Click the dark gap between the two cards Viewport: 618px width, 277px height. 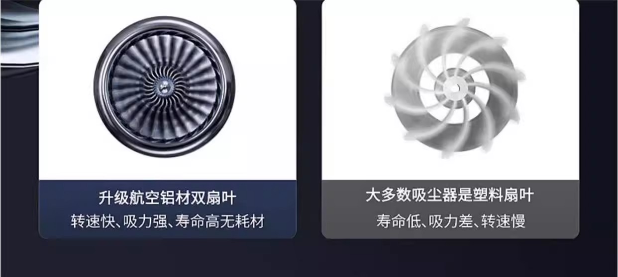click(x=309, y=119)
